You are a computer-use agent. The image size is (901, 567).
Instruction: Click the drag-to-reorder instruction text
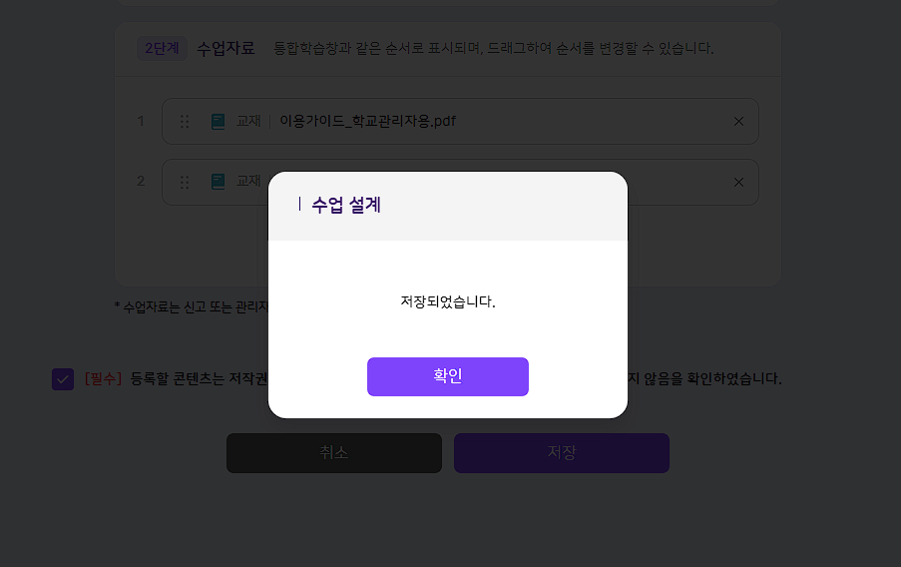(x=494, y=48)
